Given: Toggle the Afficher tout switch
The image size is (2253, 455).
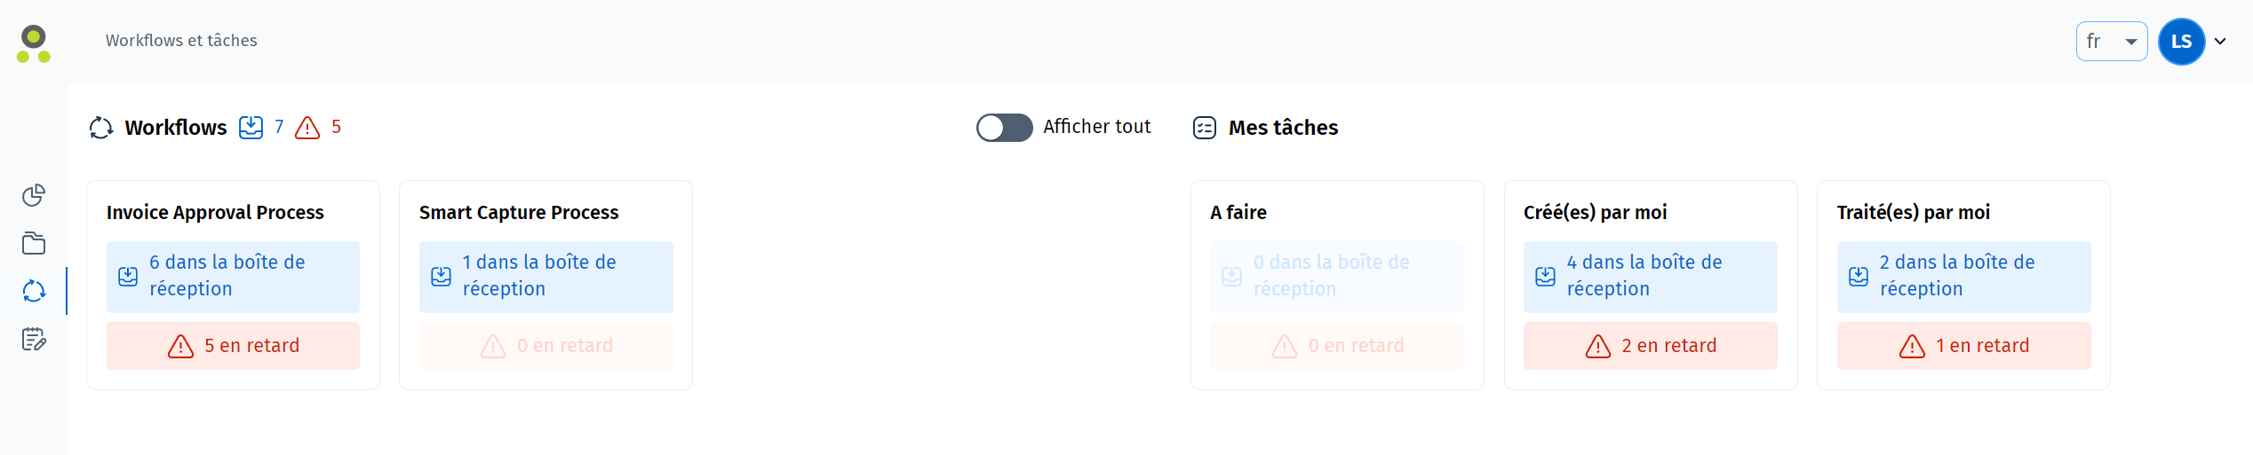Looking at the screenshot, I should pos(1004,128).
